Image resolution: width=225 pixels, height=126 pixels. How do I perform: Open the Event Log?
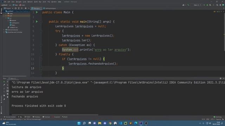tap(218, 117)
